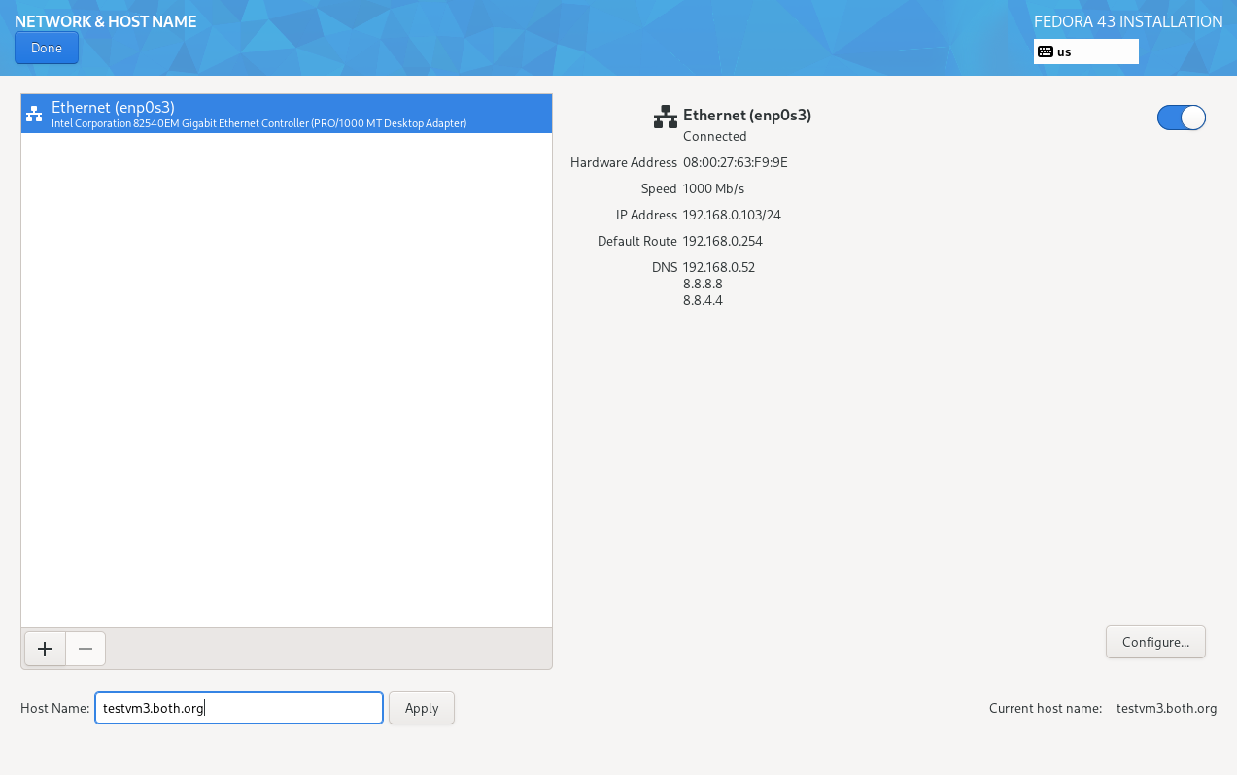Click inside the Host Name text field
The image size is (1237, 775).
tap(238, 708)
